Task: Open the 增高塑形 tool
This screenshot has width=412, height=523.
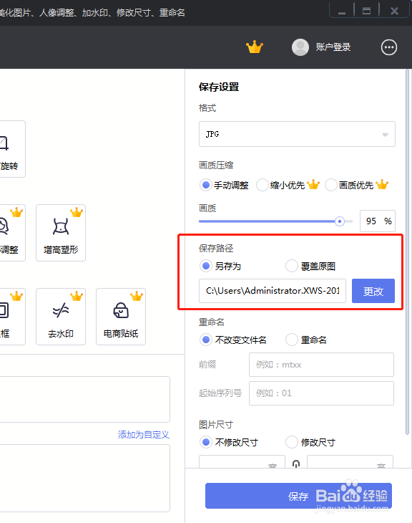Action: coord(61,233)
